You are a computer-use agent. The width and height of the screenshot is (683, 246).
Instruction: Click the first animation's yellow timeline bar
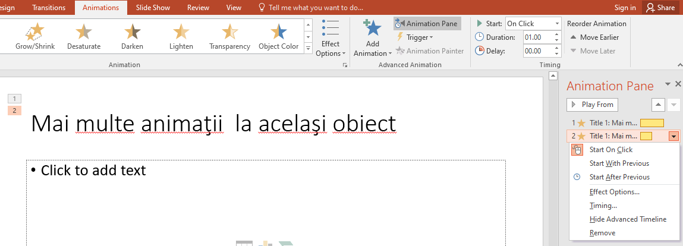coord(651,123)
